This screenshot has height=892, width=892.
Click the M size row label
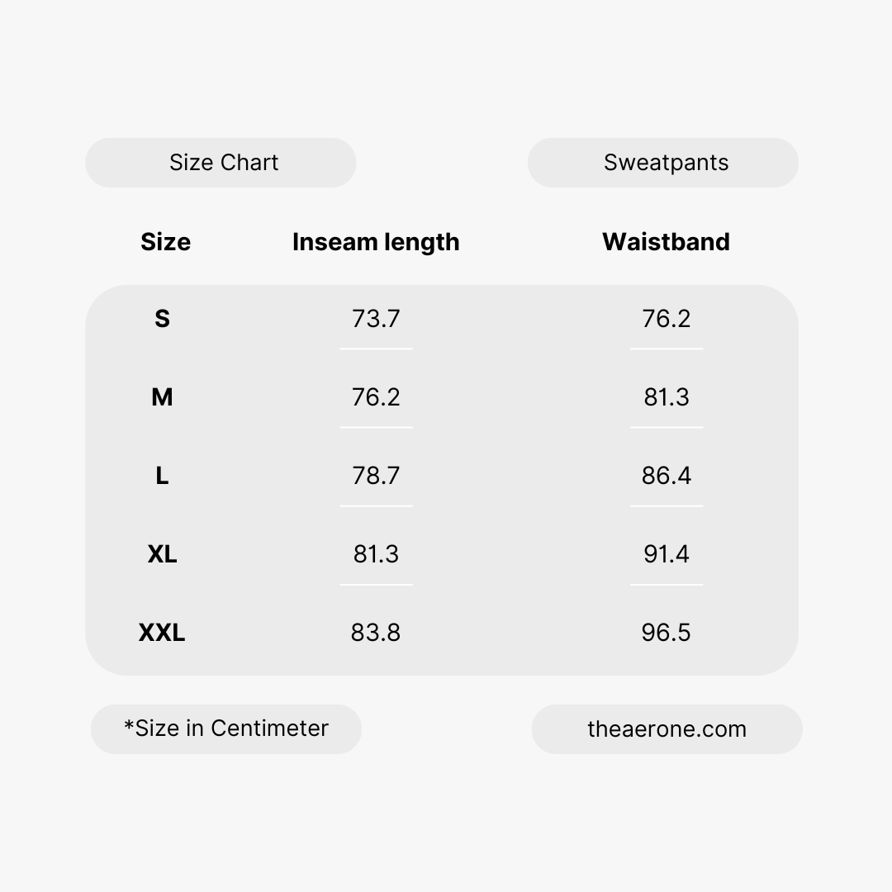pyautogui.click(x=162, y=397)
